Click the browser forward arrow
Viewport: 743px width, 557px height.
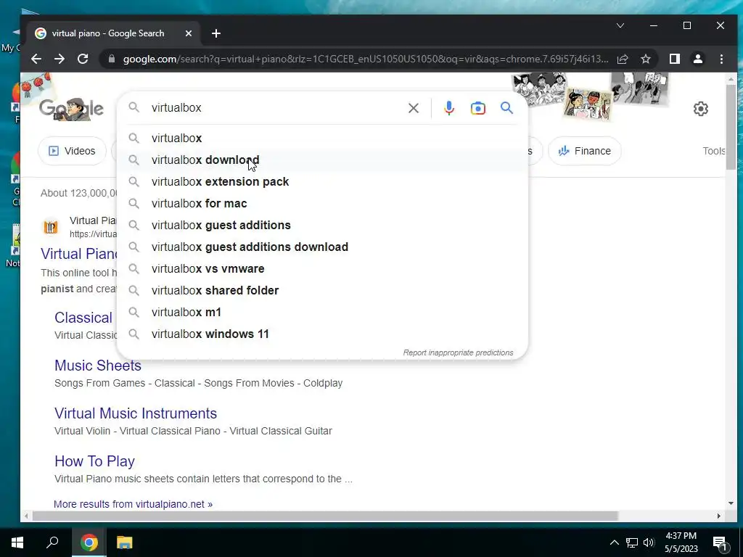[x=59, y=59]
